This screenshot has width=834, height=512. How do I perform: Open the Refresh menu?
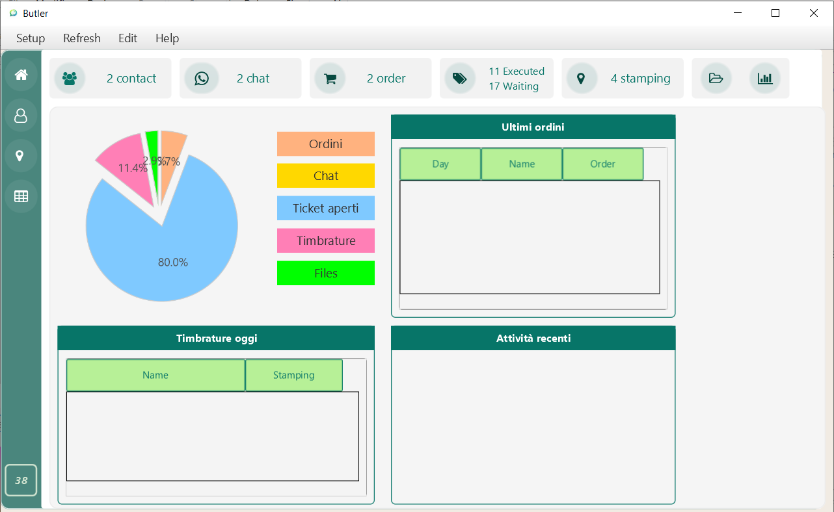pos(82,38)
